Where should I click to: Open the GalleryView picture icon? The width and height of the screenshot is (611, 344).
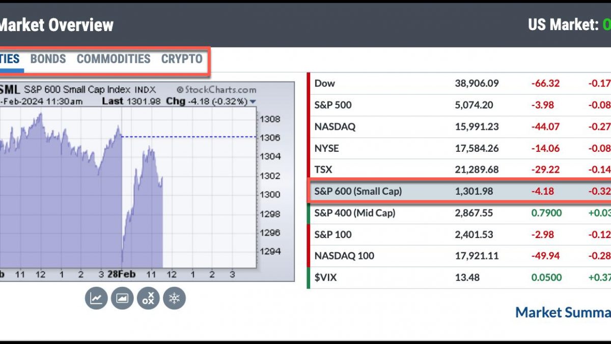[x=122, y=298]
